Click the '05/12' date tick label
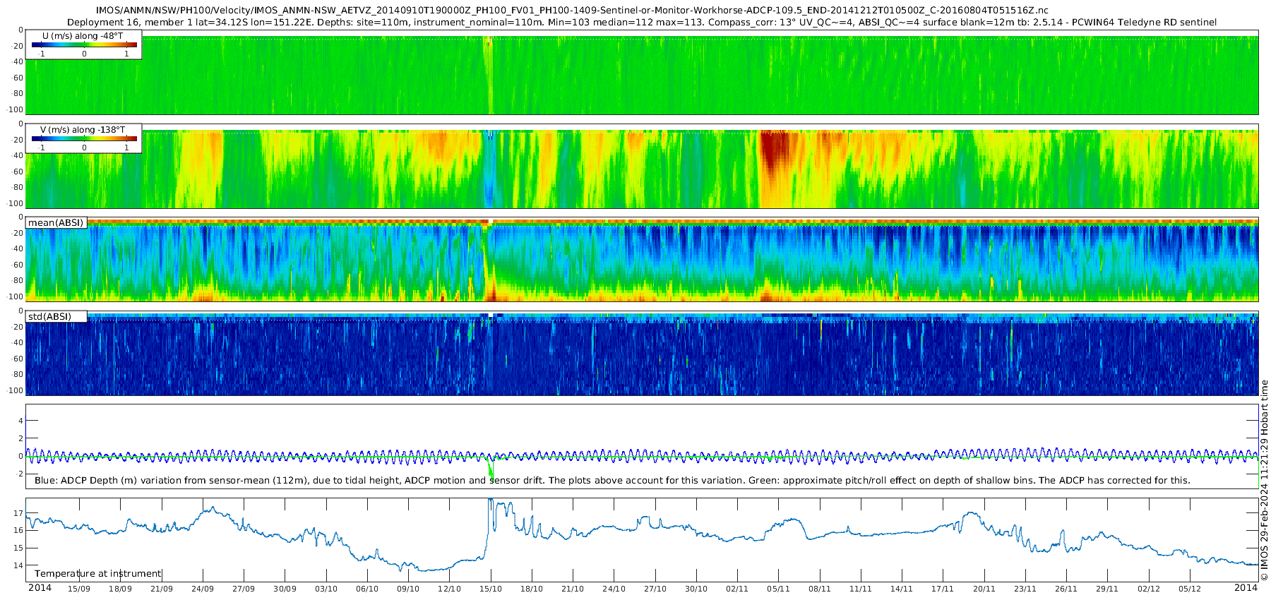This screenshot has width=1271, height=600. coord(1190,589)
